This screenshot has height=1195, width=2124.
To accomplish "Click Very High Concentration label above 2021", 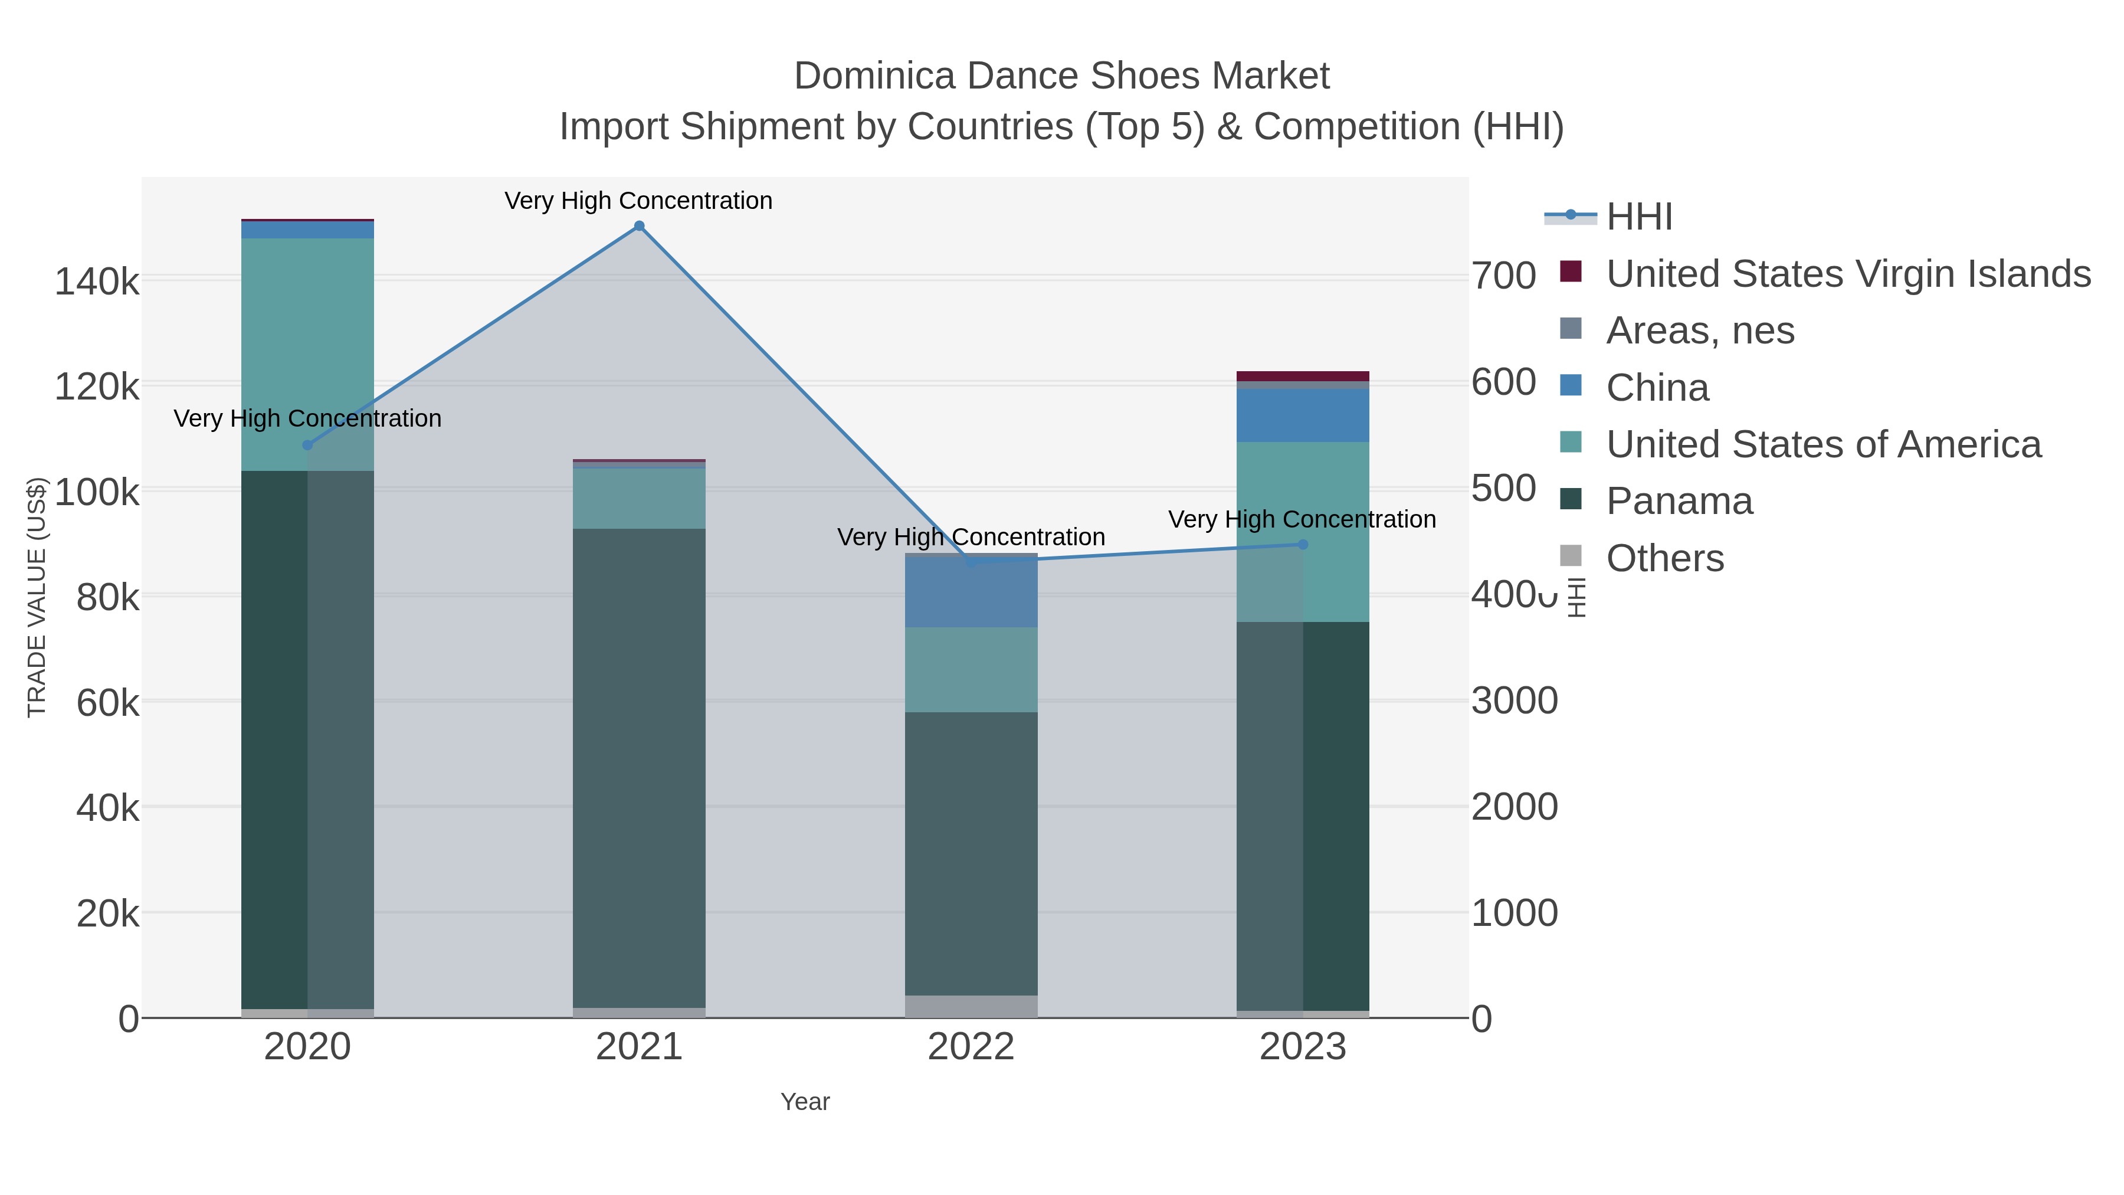I will click(639, 201).
